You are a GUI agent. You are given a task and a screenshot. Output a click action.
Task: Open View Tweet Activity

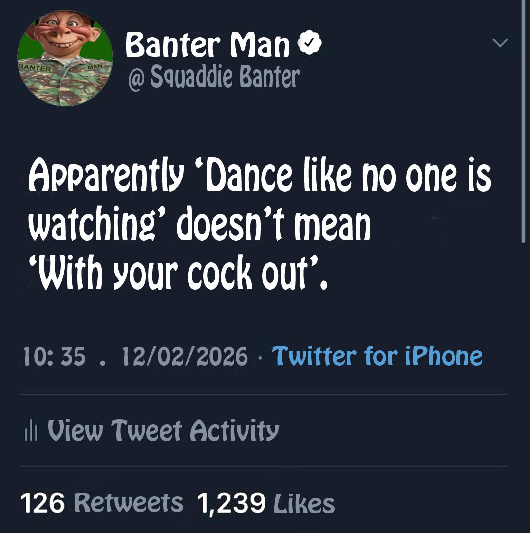pos(163,431)
